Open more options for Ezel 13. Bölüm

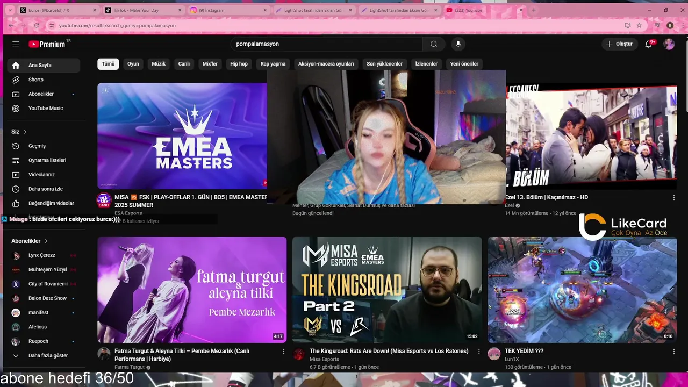pos(673,198)
